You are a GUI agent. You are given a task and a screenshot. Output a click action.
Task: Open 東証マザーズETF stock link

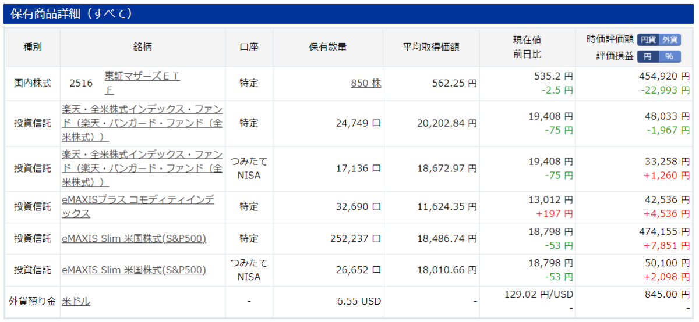click(142, 83)
